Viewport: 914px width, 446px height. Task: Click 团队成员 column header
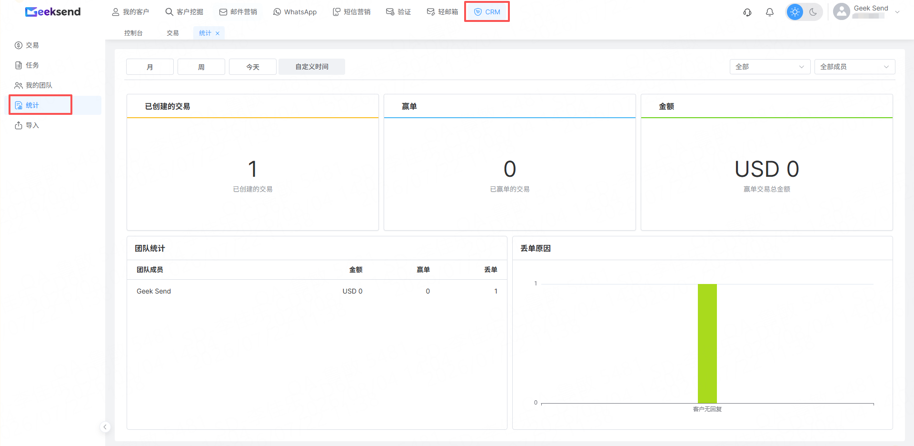[150, 270]
